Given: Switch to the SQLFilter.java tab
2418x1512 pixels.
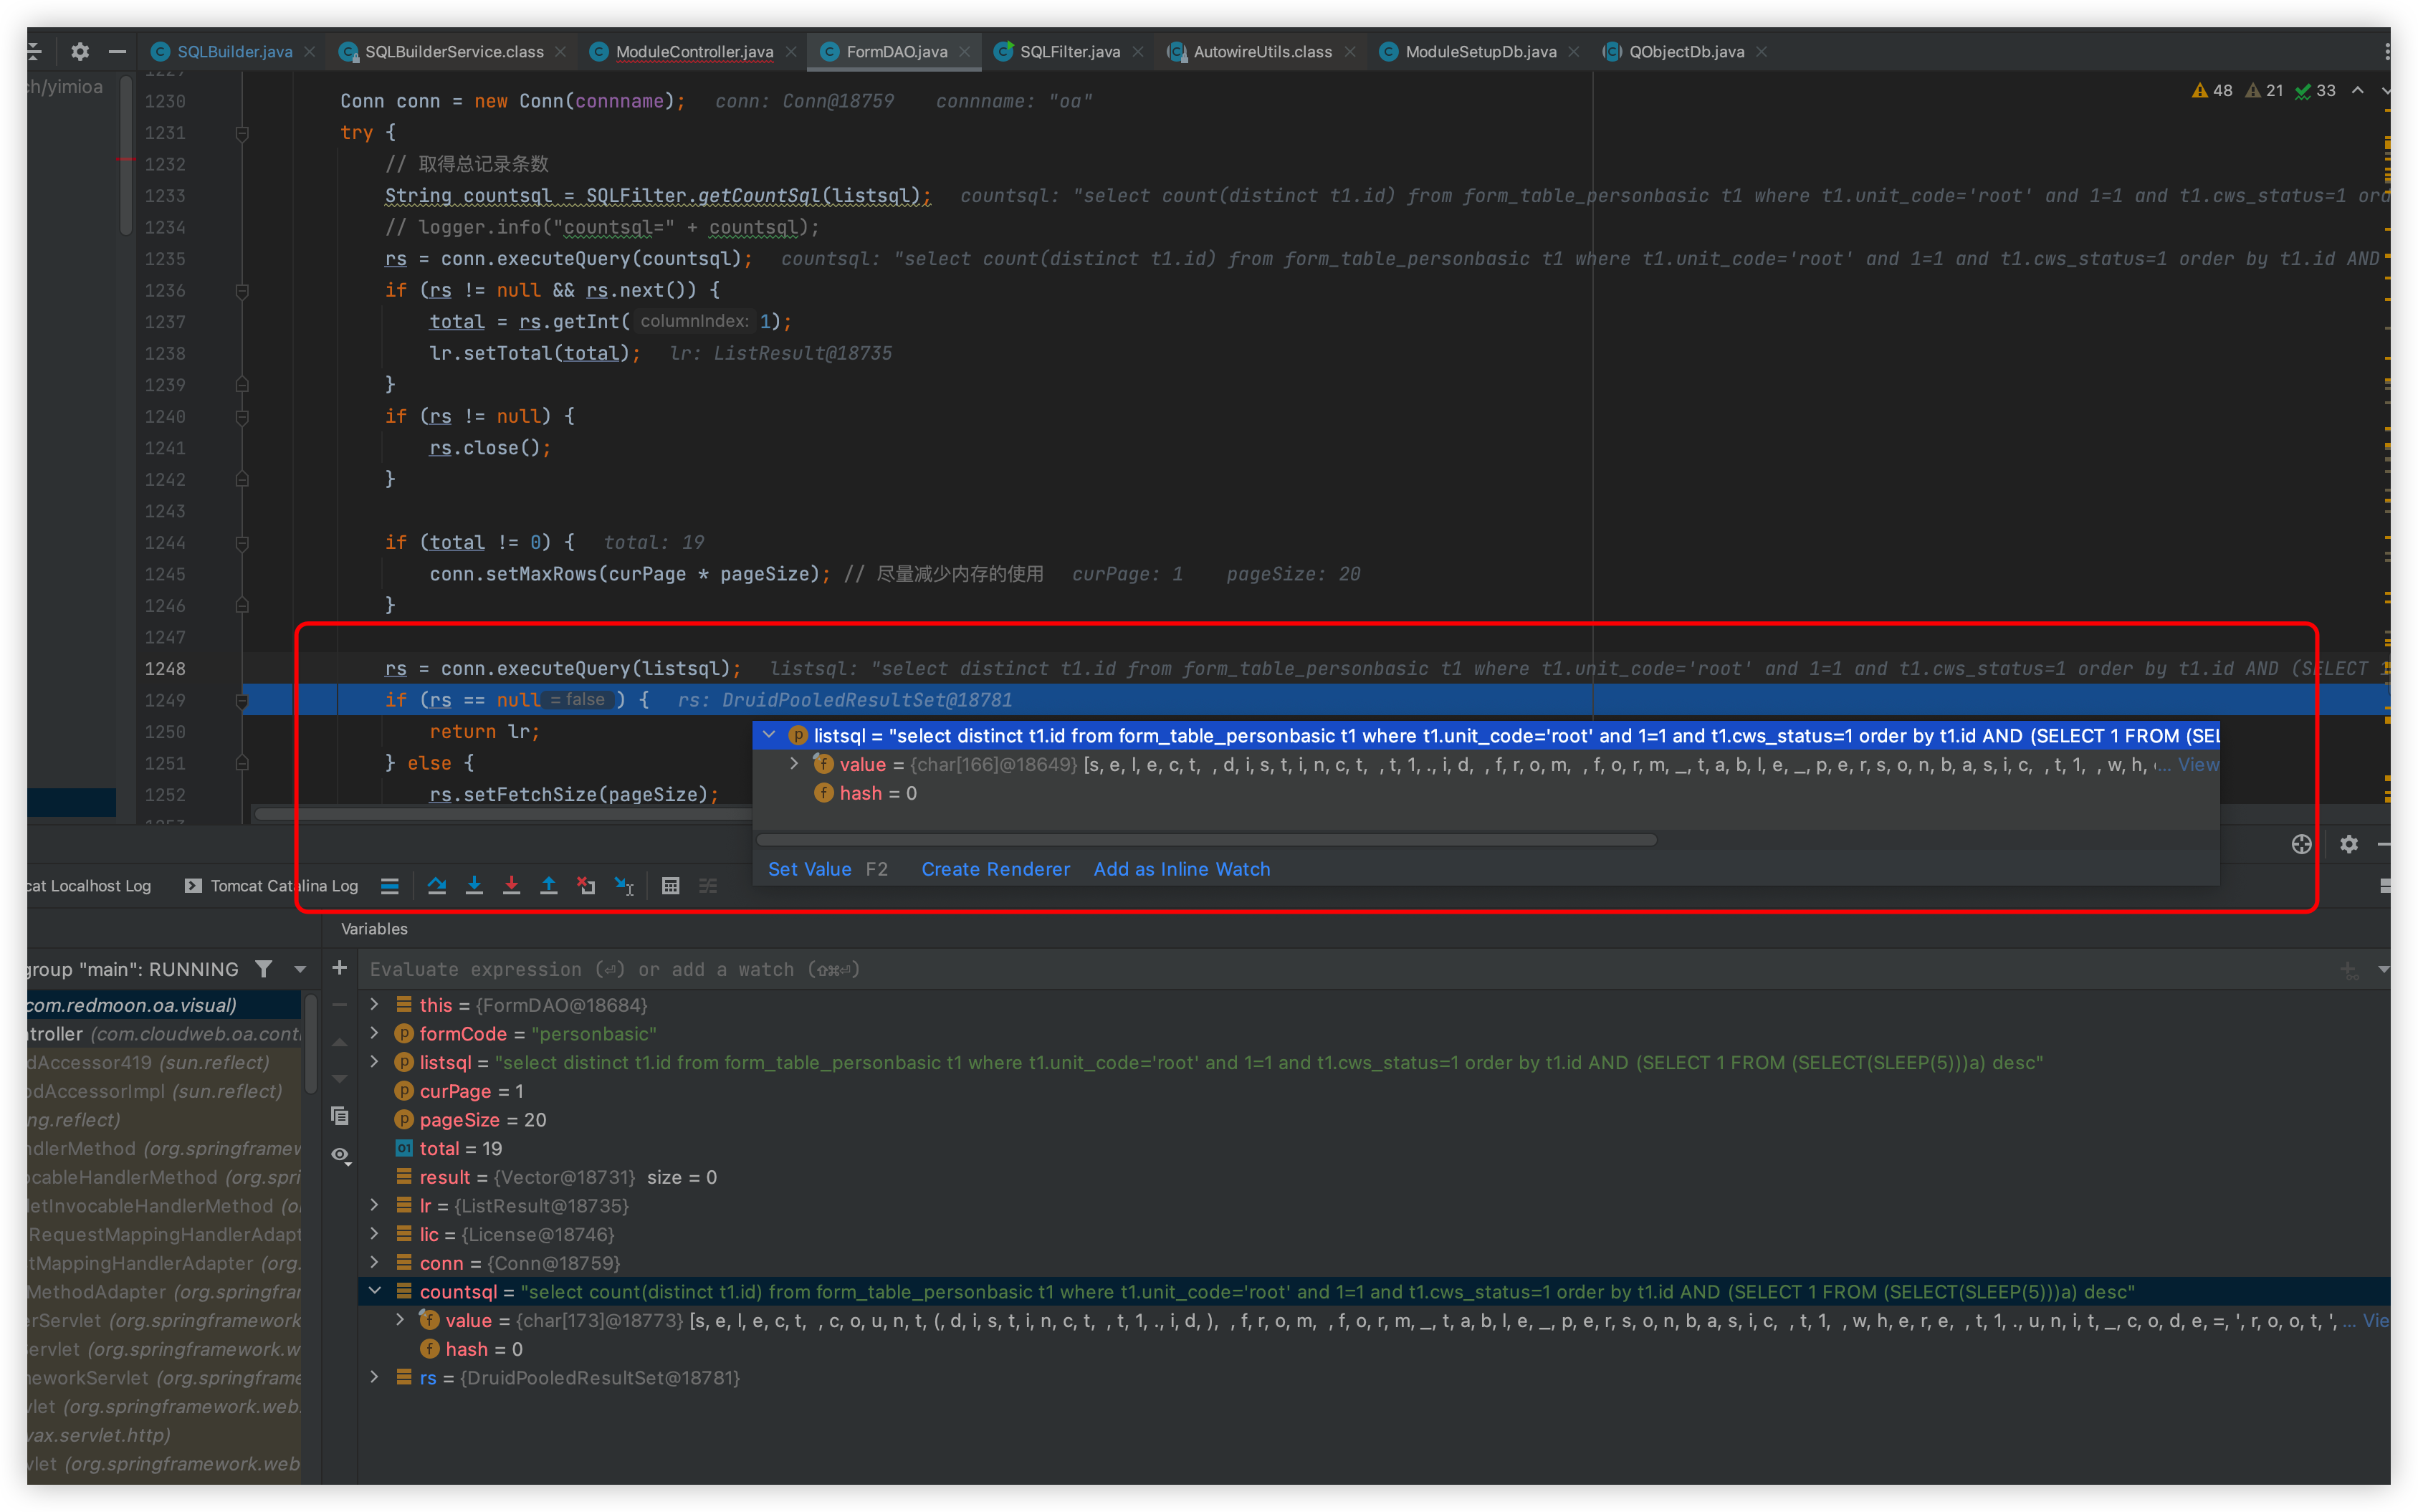Looking at the screenshot, I should [1068, 51].
